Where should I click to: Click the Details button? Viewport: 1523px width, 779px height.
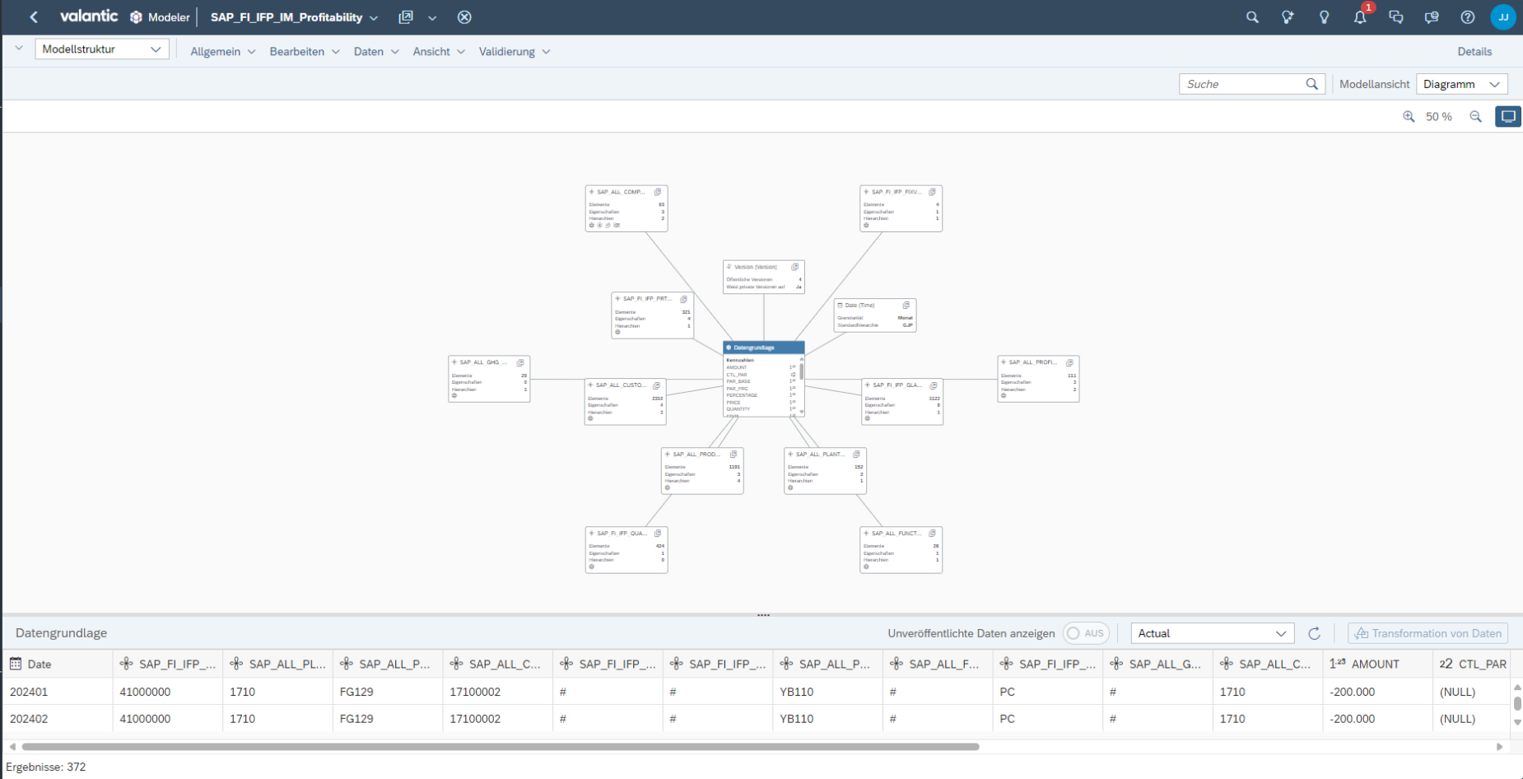[1474, 52]
